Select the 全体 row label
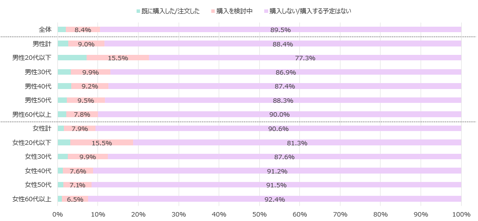Screen dimensions: 478x221 pos(45,30)
